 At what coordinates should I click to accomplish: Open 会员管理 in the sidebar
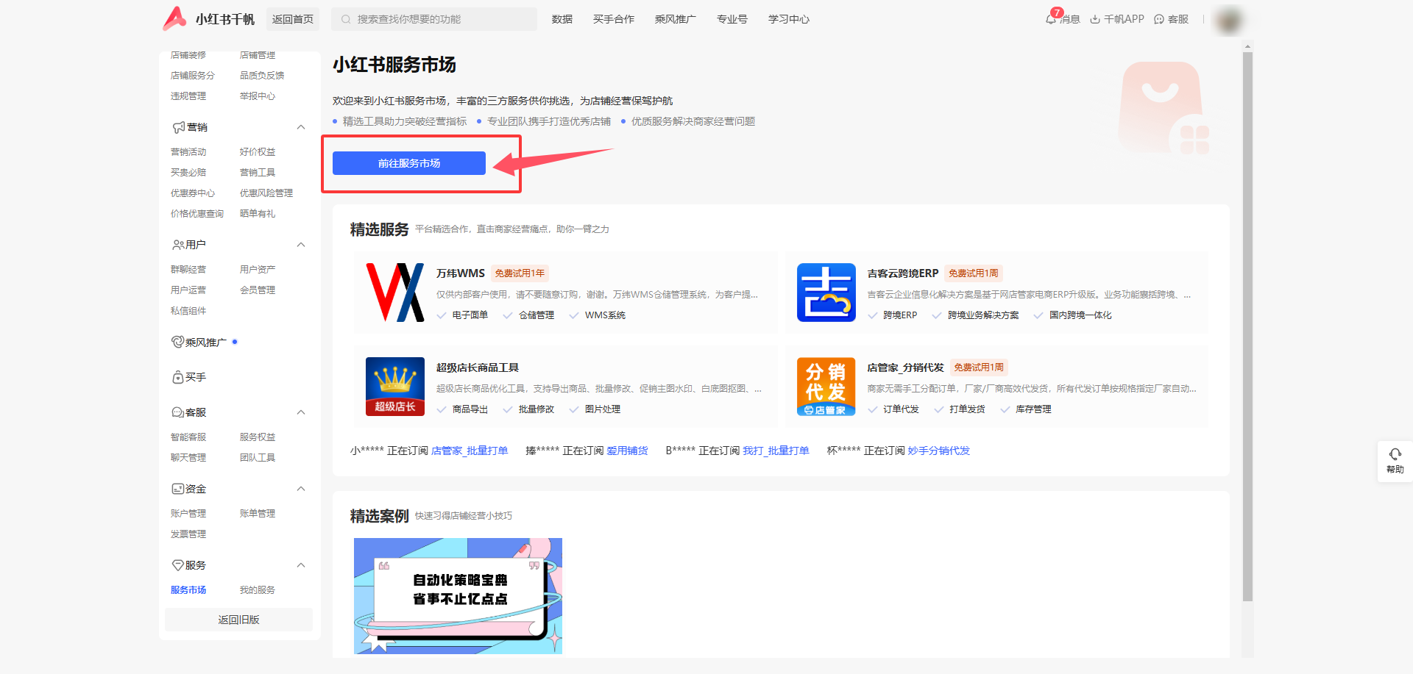coord(258,290)
